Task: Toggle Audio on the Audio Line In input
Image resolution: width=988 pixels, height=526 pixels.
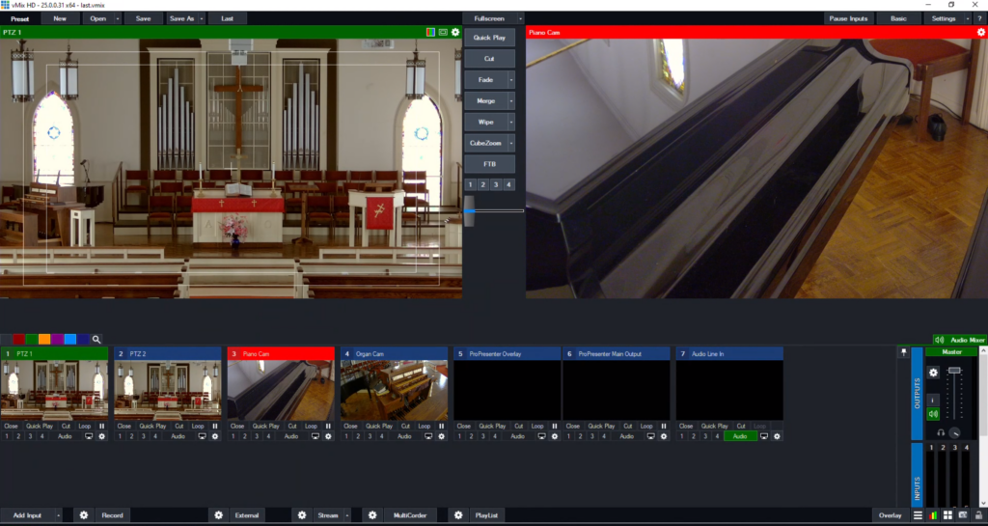Action: coord(739,436)
